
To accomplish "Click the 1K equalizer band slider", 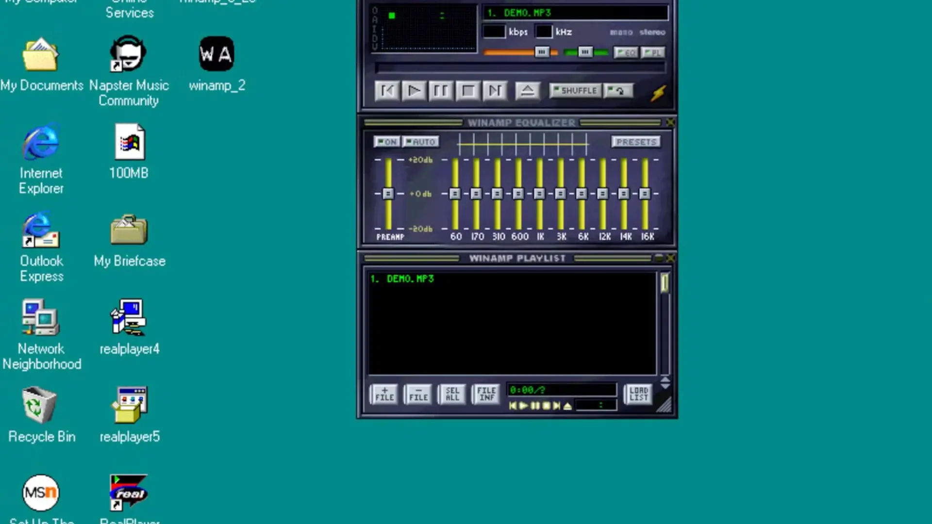I will [539, 194].
